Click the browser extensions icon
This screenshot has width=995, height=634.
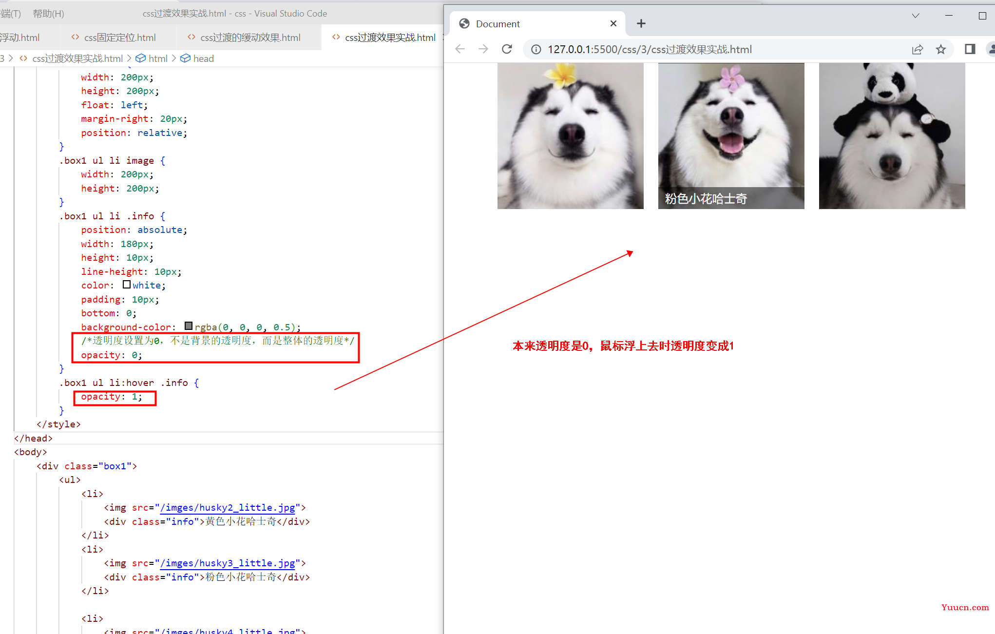pyautogui.click(x=968, y=49)
